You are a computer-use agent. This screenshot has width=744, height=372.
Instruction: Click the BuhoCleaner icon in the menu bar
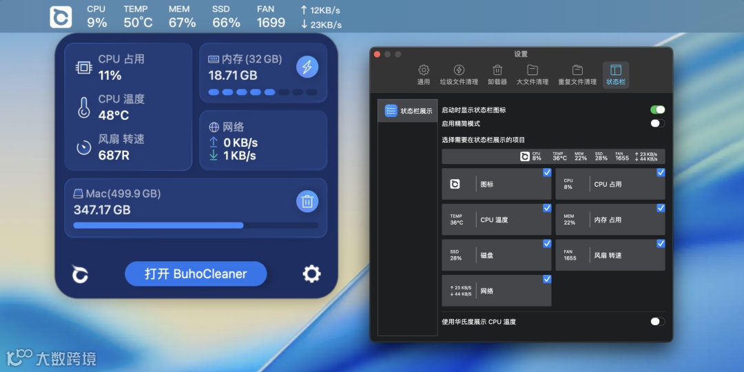coord(61,17)
